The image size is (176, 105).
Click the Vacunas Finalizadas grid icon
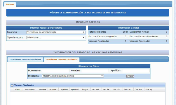coord(12,85)
